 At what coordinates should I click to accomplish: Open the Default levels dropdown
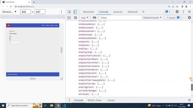pyautogui.click(x=152, y=18)
